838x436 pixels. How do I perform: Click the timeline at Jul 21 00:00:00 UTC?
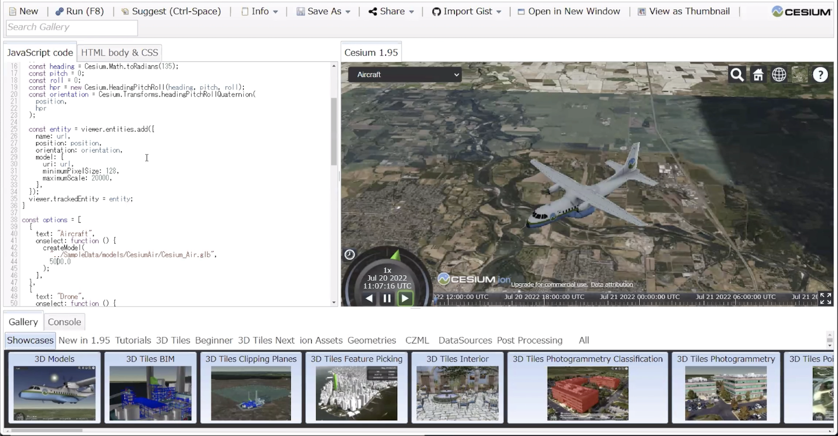640,299
